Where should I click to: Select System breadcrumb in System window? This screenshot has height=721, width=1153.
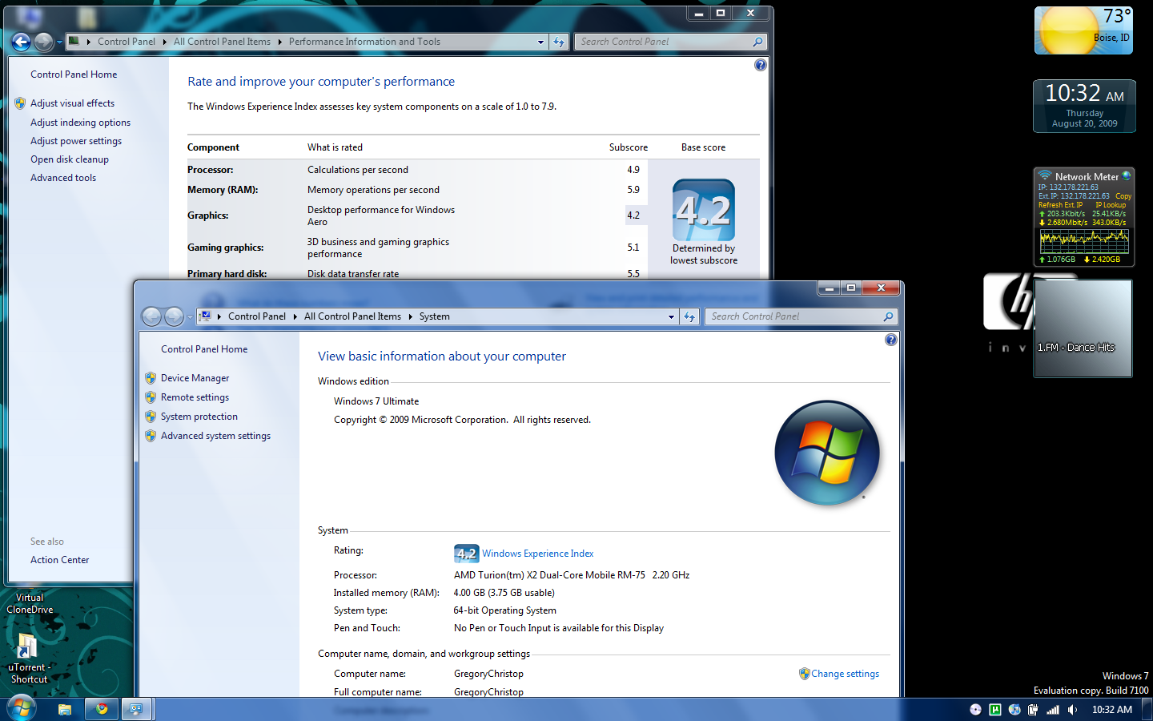435,316
